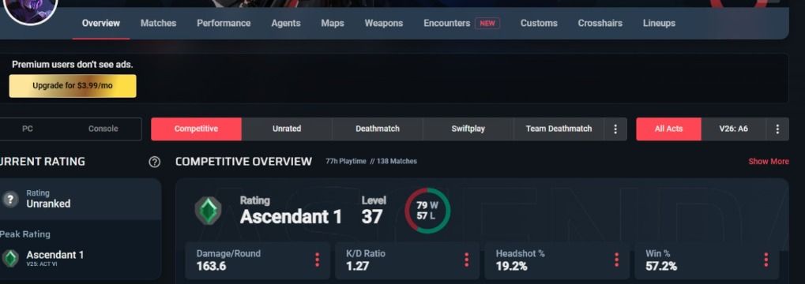The width and height of the screenshot is (805, 284).
Task: Open Headshot % options dots menu
Action: tap(616, 260)
